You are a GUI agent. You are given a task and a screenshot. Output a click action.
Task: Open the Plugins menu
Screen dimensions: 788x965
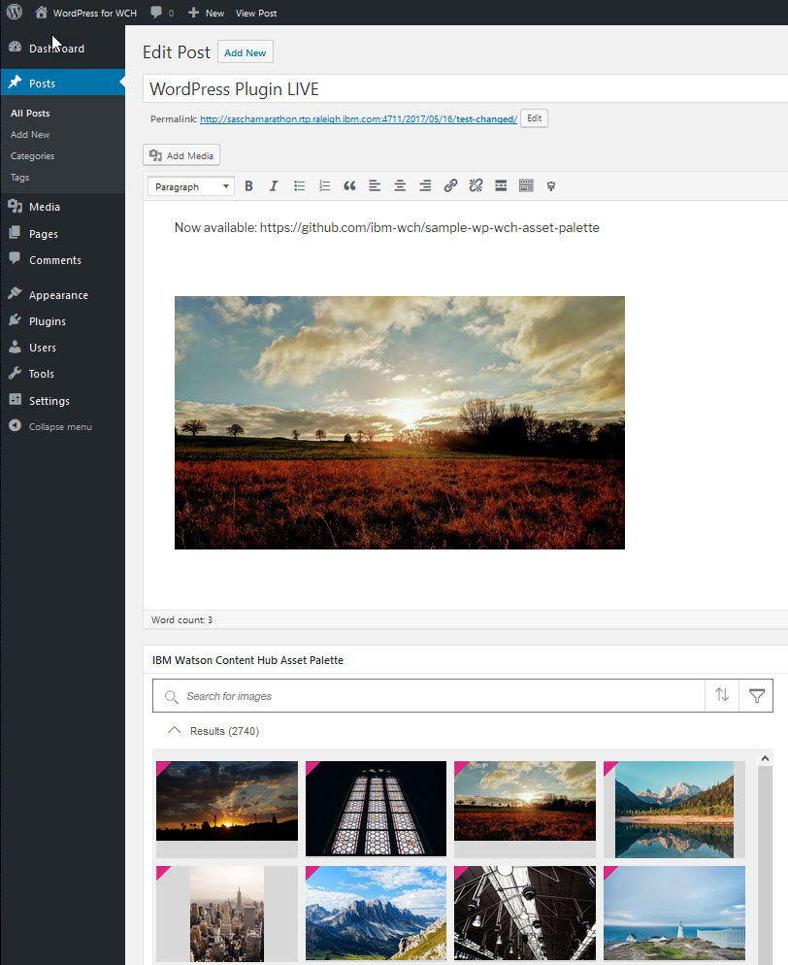[x=62, y=321]
